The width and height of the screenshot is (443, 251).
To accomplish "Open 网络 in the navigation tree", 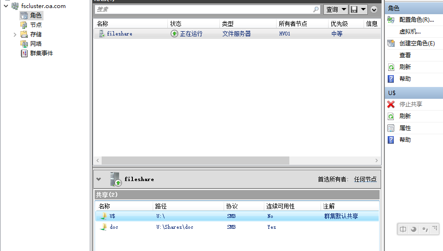I will (35, 44).
